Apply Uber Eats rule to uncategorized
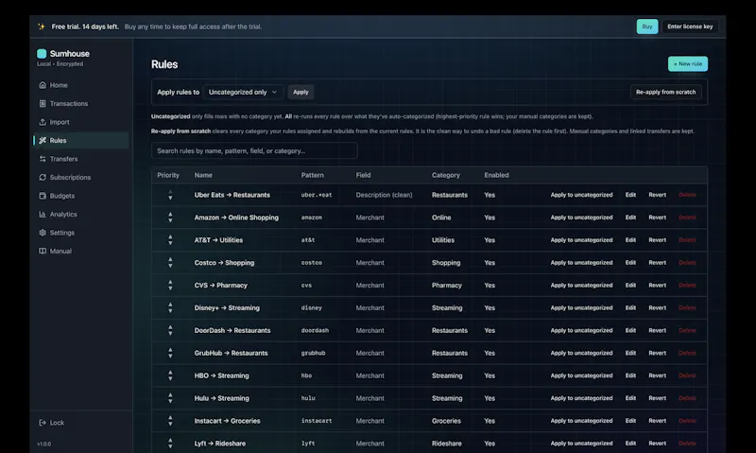756x453 pixels. pyautogui.click(x=581, y=195)
